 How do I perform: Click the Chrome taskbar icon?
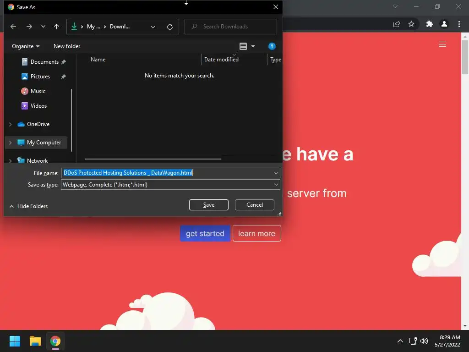pos(55,341)
